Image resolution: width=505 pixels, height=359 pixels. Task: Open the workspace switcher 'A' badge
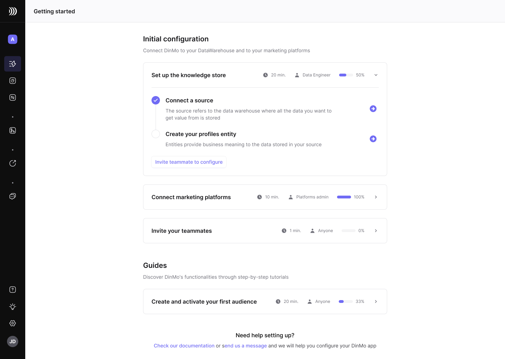click(x=13, y=39)
